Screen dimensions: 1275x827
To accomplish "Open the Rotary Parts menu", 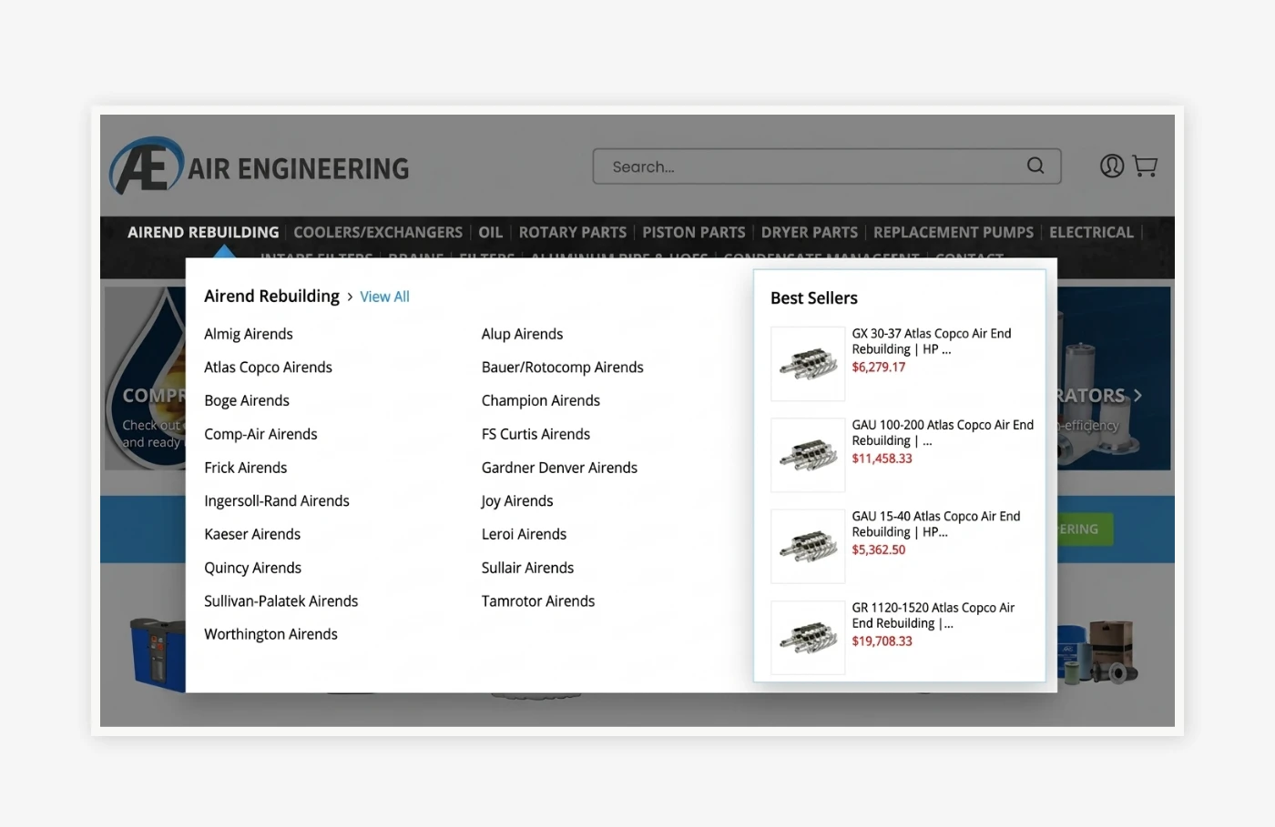I will click(573, 232).
